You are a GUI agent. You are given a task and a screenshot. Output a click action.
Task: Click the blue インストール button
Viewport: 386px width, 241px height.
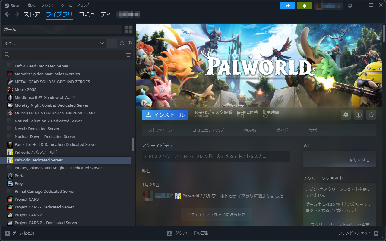pyautogui.click(x=165, y=115)
